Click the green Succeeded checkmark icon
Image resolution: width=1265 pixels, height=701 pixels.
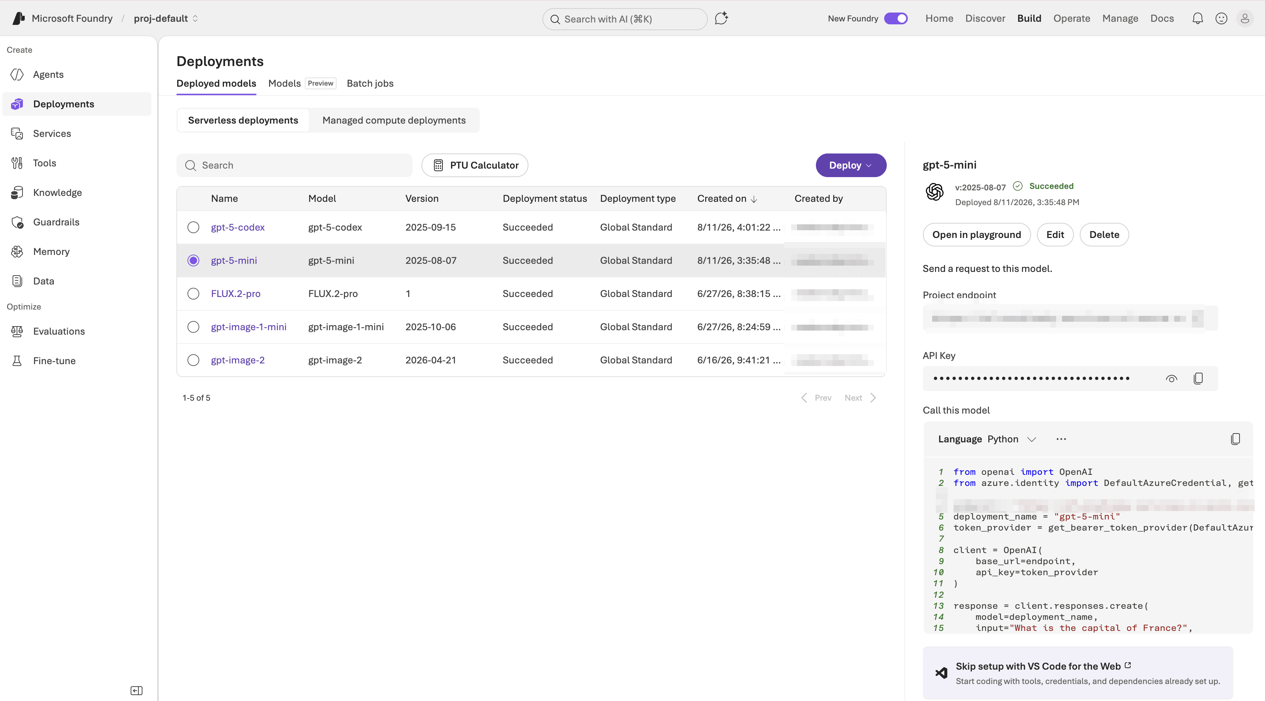[x=1018, y=186]
